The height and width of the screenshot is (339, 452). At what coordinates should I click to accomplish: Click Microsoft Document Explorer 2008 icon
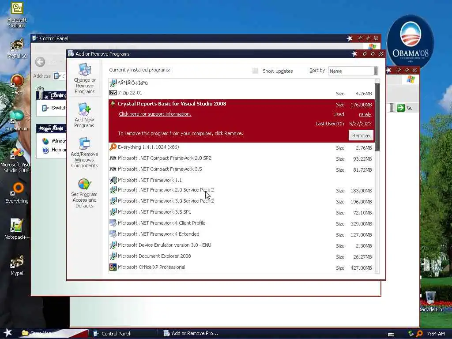click(x=113, y=256)
